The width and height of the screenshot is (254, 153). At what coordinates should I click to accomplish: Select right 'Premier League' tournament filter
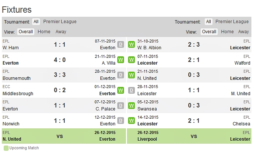pyautogui.click(x=232, y=22)
